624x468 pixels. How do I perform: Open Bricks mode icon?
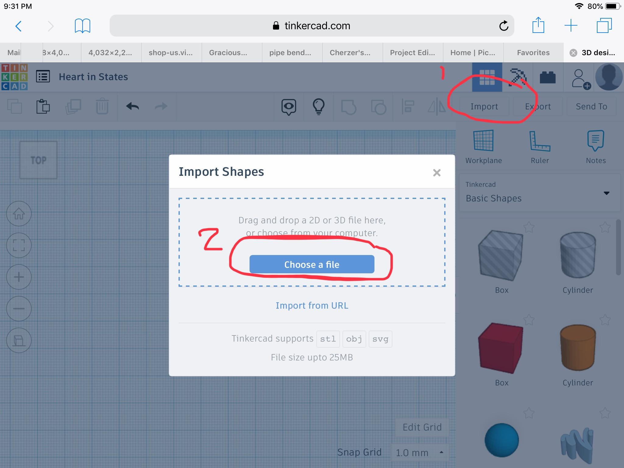pyautogui.click(x=548, y=77)
